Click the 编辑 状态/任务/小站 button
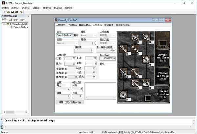 (70, 102)
